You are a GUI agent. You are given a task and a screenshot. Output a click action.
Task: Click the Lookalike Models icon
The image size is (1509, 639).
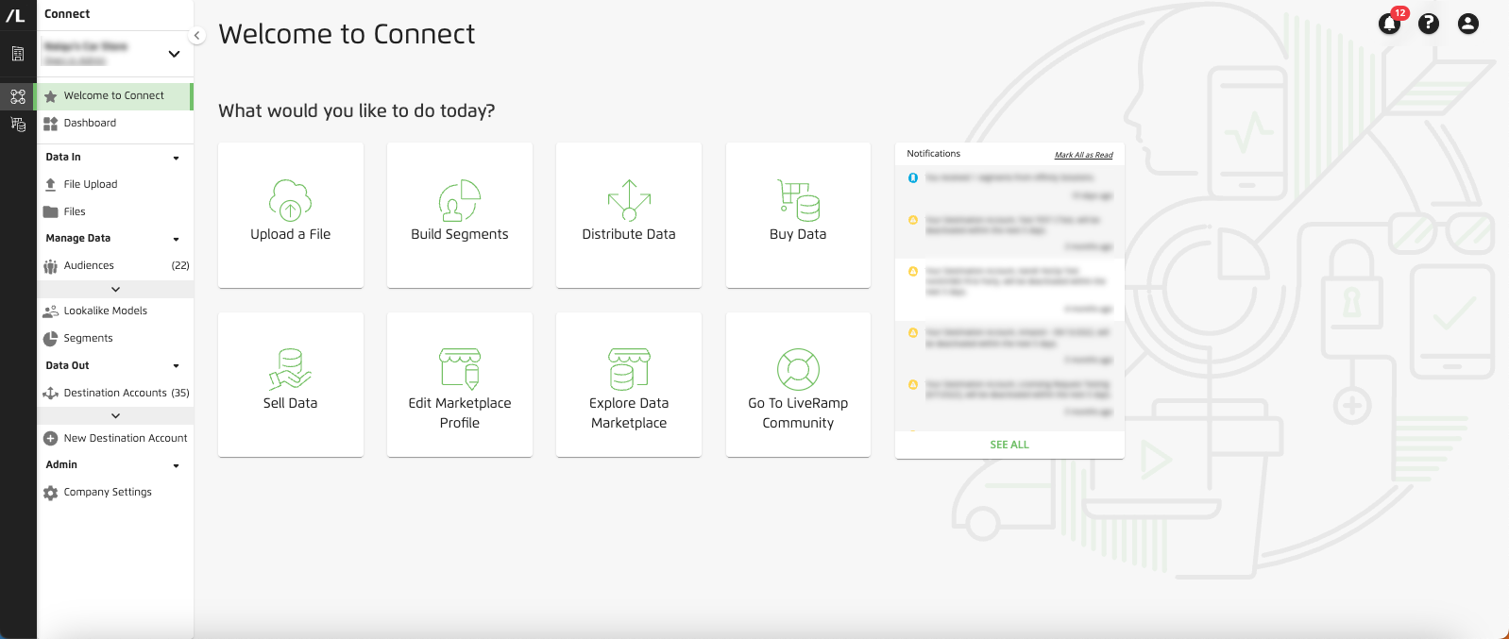pos(51,311)
